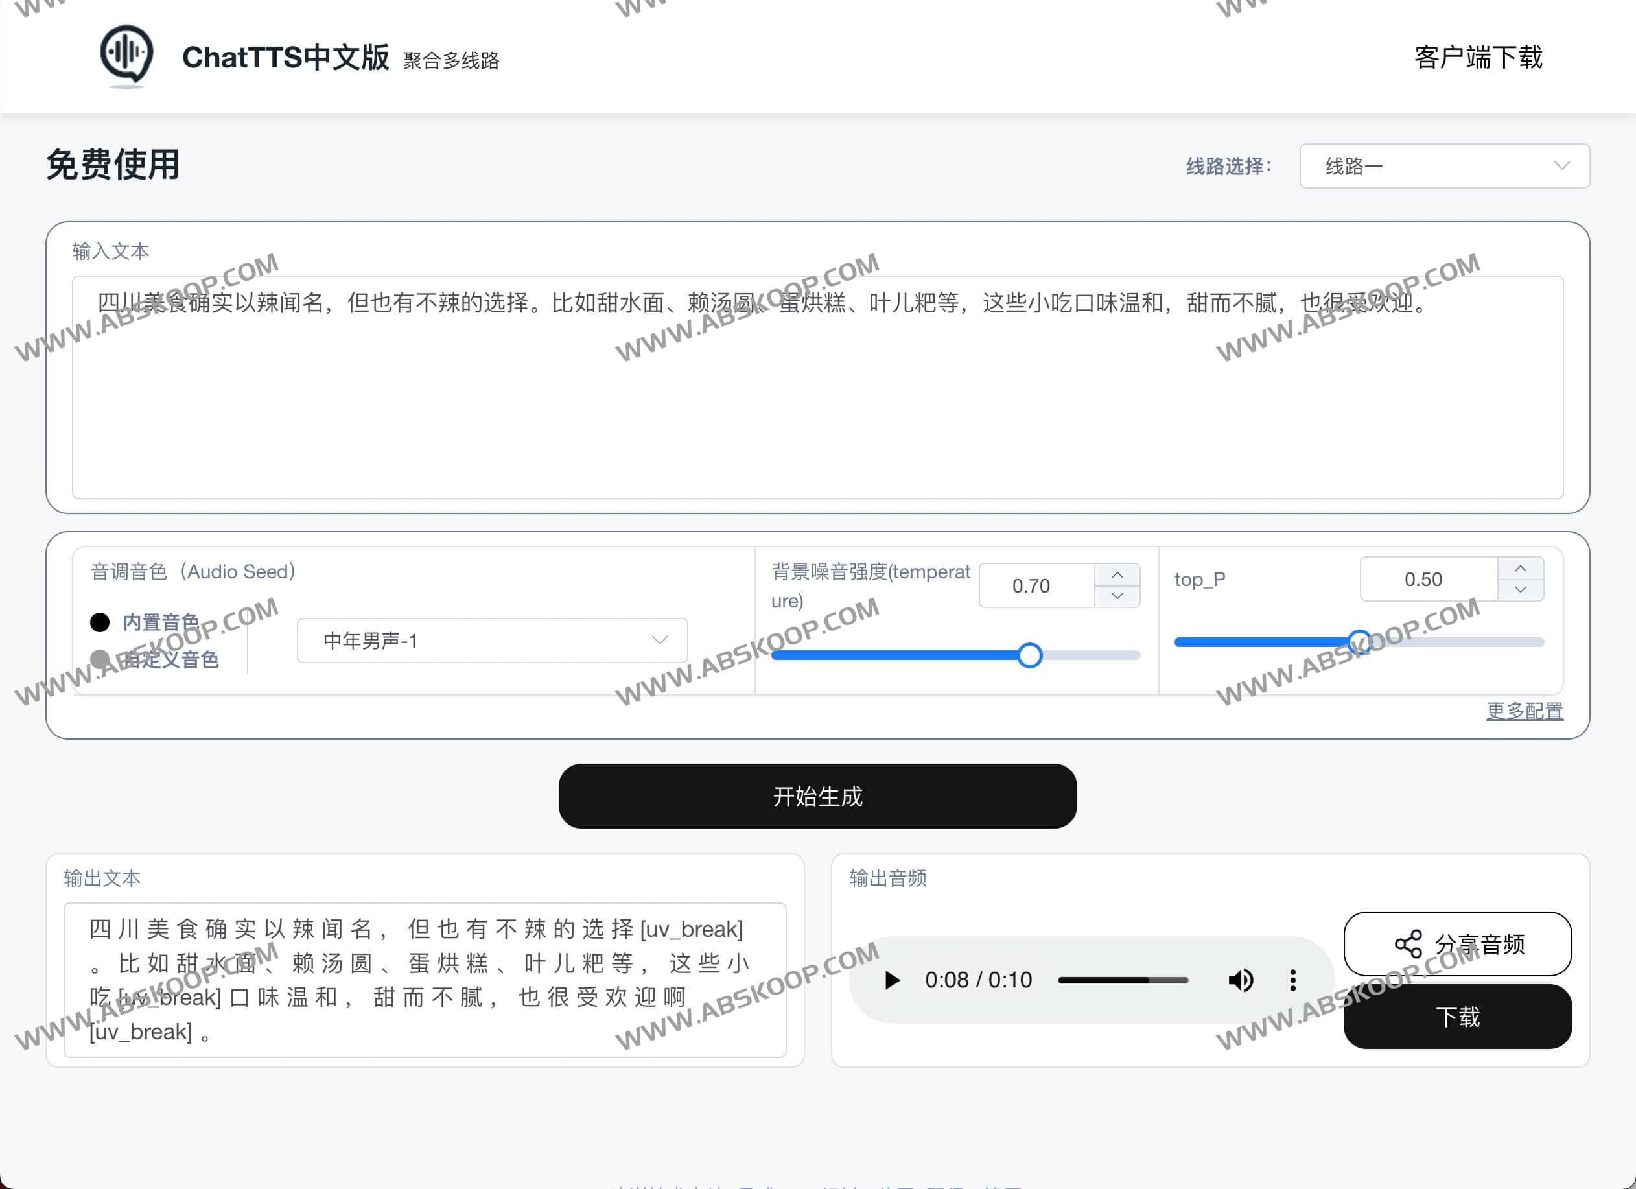Play the generated audio
This screenshot has width=1636, height=1189.
pos(893,980)
